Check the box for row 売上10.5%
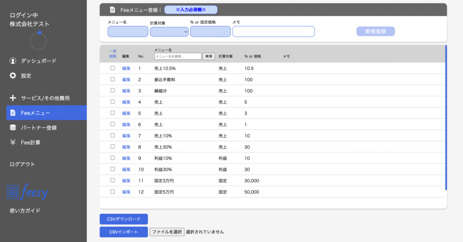This screenshot has height=242, width=463. pos(113,68)
